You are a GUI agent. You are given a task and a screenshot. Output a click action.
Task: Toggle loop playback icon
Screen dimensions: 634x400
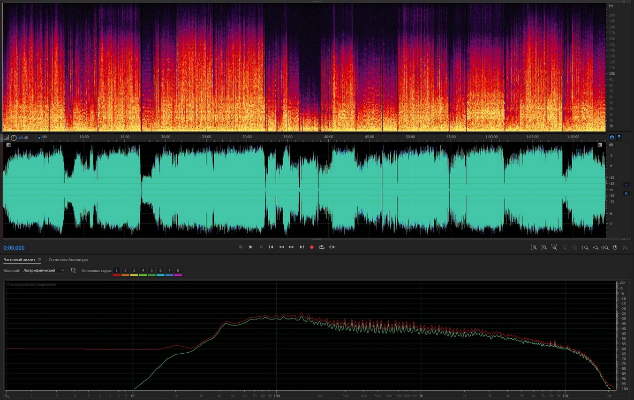pyautogui.click(x=322, y=247)
